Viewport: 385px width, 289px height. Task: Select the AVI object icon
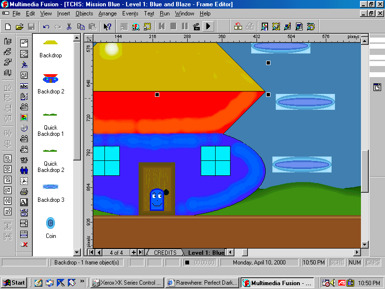[24, 107]
